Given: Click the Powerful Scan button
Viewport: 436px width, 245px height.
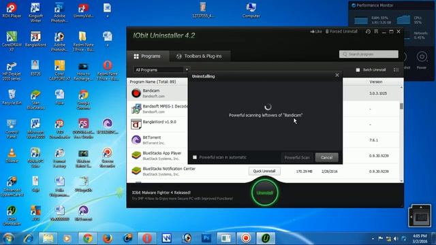Looking at the screenshot, I should click(297, 157).
